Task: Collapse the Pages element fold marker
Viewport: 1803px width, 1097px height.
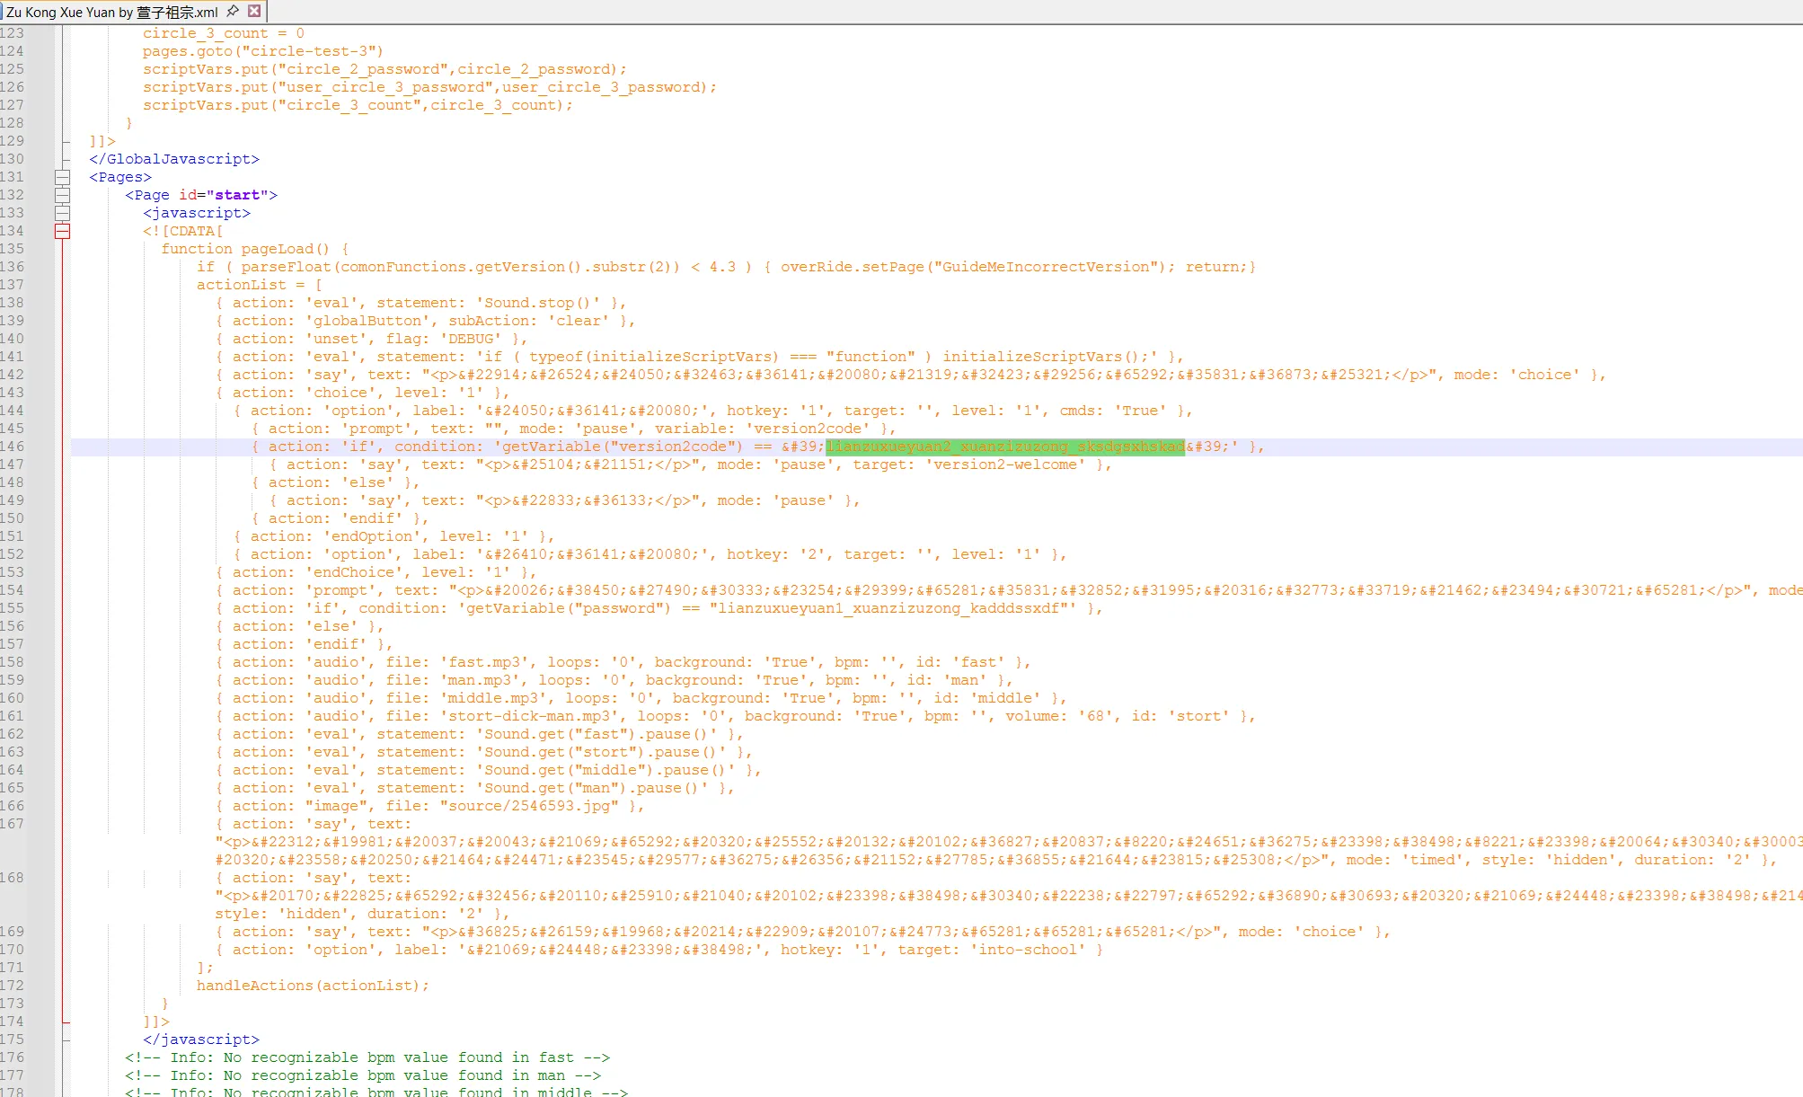Action: click(x=62, y=177)
